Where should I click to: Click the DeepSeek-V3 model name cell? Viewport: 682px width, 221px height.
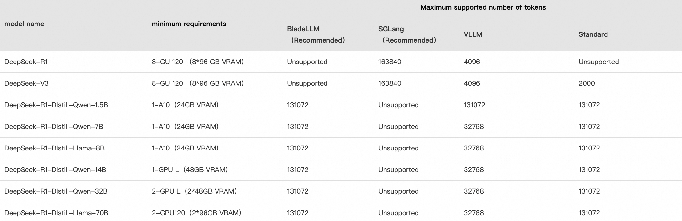(26, 83)
